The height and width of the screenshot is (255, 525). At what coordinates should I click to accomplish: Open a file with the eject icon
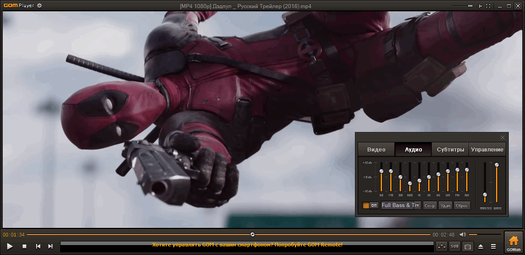[x=481, y=246]
